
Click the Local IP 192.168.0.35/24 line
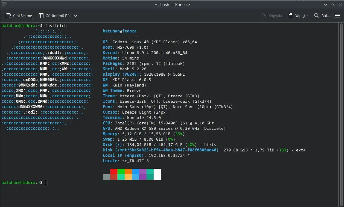tap(146, 155)
